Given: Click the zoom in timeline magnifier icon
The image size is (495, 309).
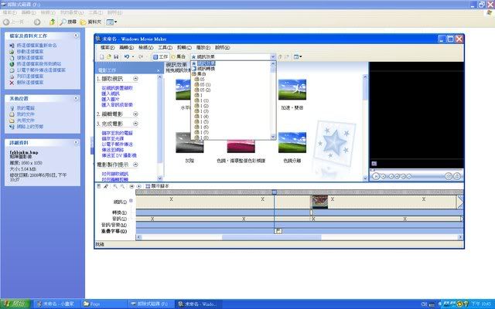Looking at the screenshot, I should coord(114,186).
